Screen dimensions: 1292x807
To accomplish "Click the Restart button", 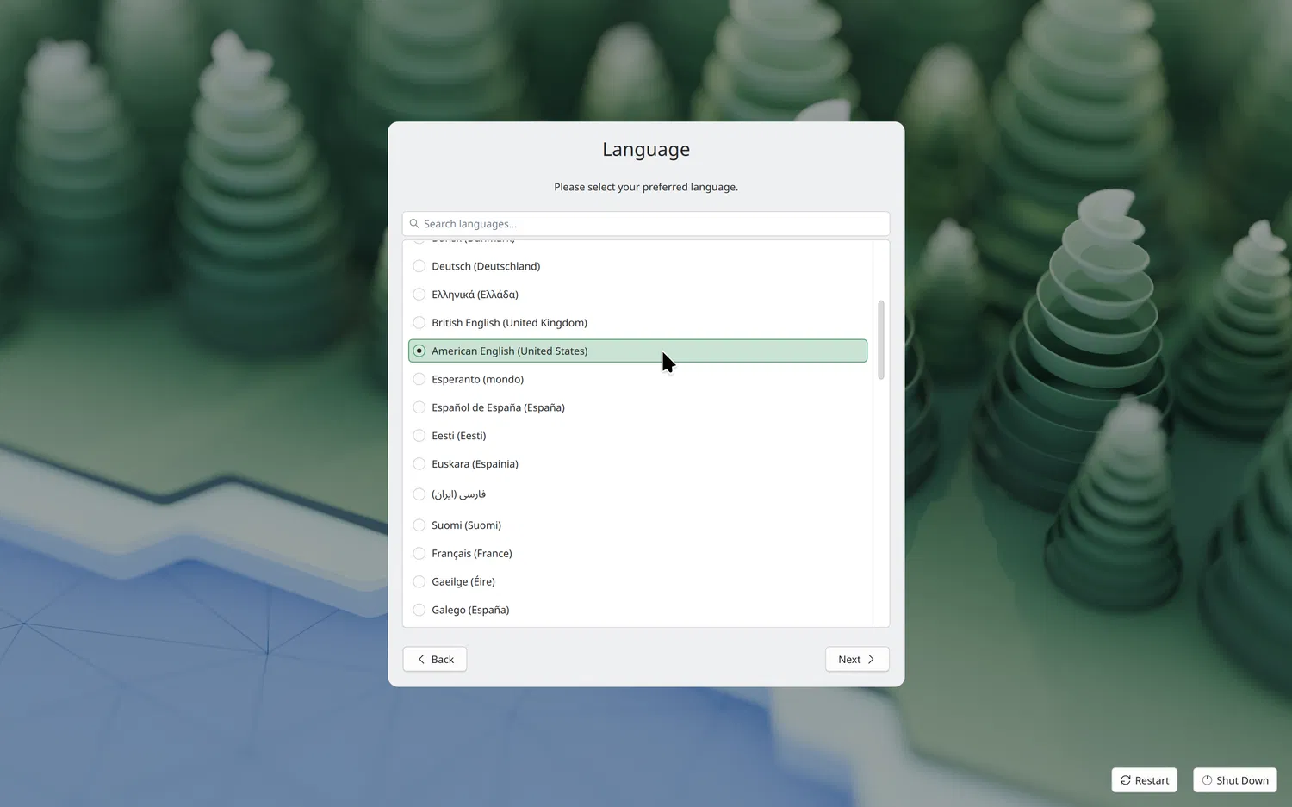I will click(1145, 780).
